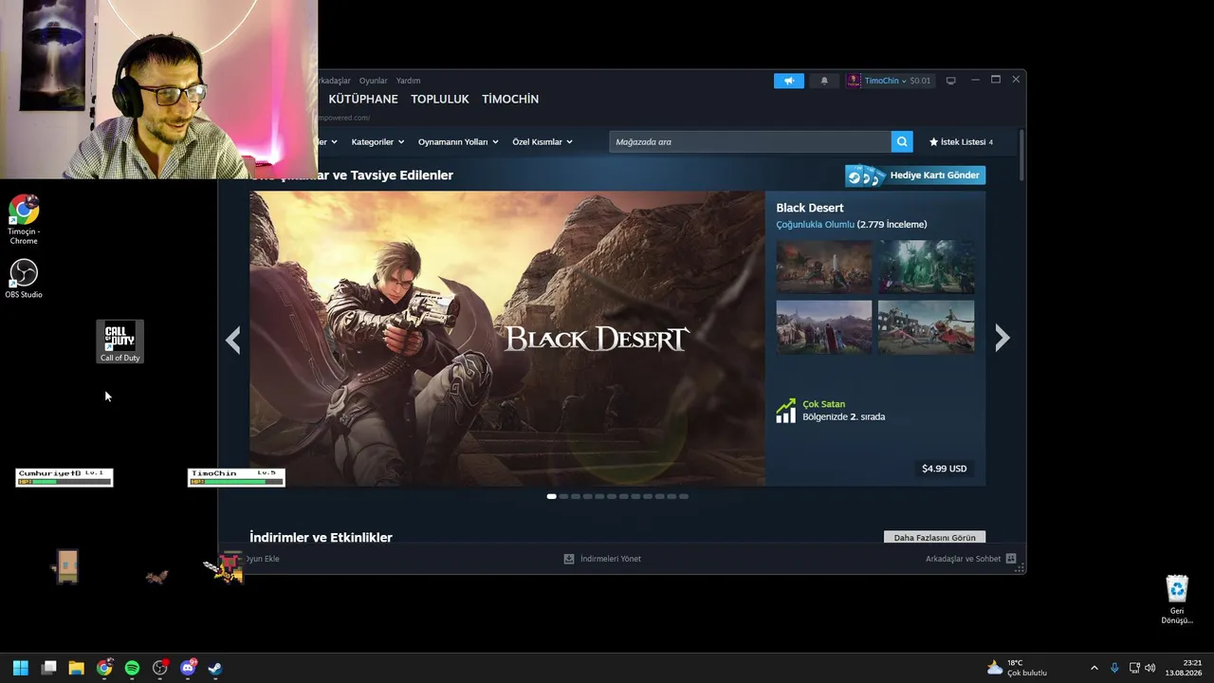Image resolution: width=1214 pixels, height=683 pixels.
Task: Expand the Kategoriler dropdown
Action: [x=377, y=142]
